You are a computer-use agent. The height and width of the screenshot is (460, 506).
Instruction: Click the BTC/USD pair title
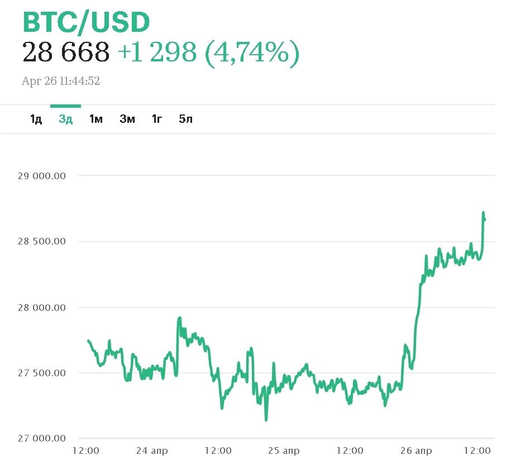pos(86,22)
